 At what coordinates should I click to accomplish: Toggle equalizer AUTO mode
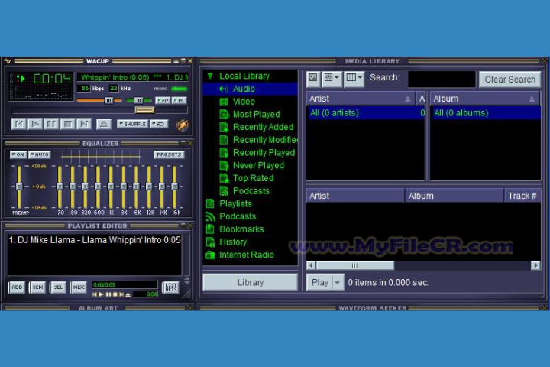click(x=40, y=154)
